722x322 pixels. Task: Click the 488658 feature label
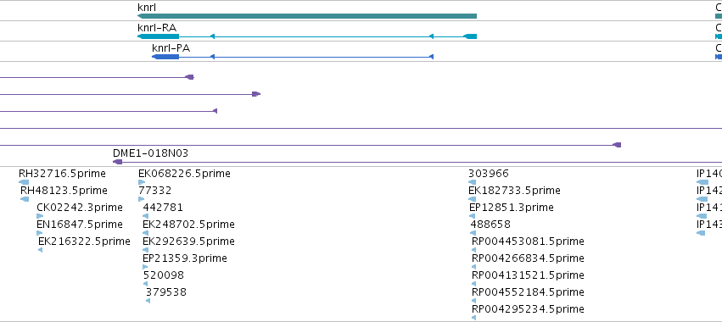point(490,225)
